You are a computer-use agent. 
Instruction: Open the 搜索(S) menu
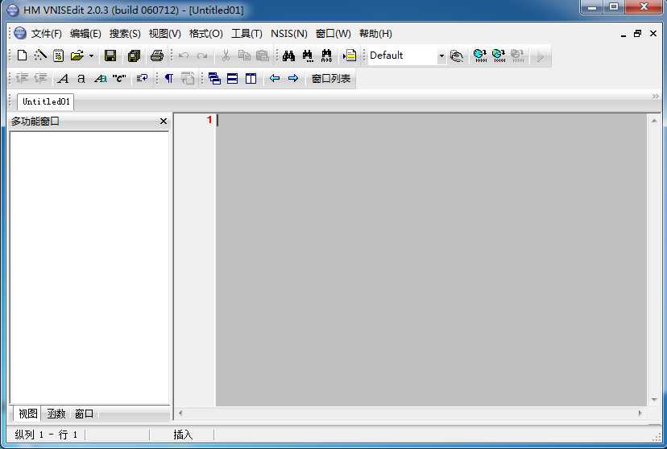pyautogui.click(x=125, y=34)
